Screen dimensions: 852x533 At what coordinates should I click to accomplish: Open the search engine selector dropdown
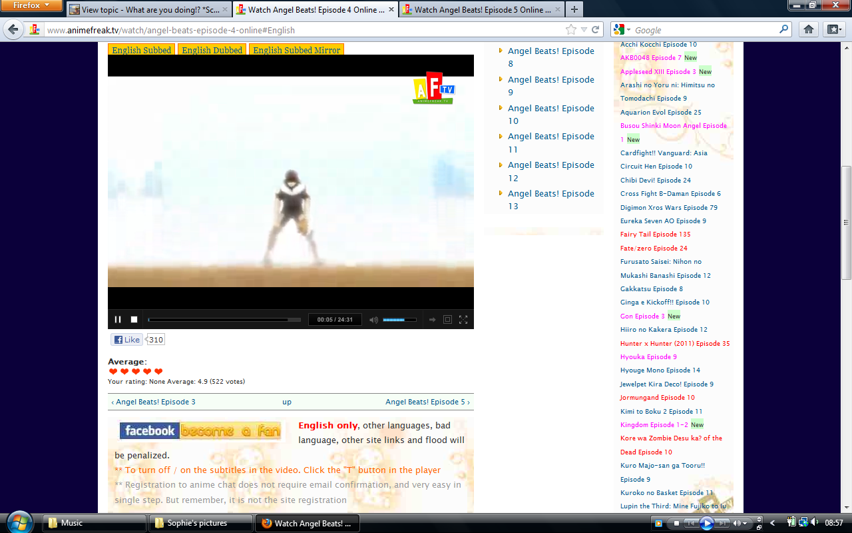point(621,29)
